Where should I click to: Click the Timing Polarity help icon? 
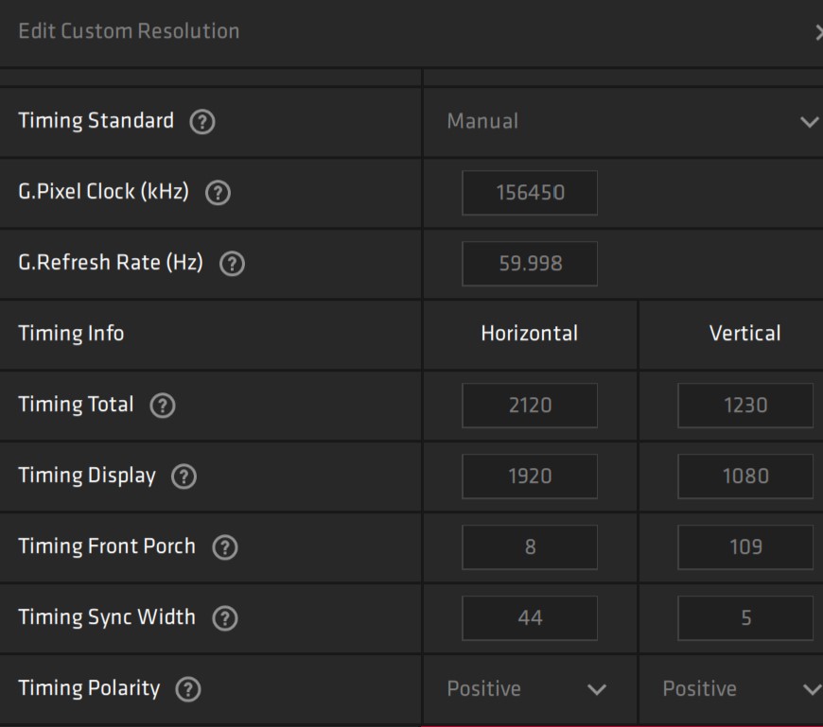click(x=188, y=689)
